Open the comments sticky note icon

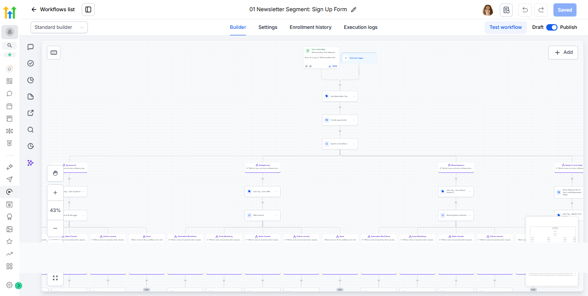tap(31, 47)
